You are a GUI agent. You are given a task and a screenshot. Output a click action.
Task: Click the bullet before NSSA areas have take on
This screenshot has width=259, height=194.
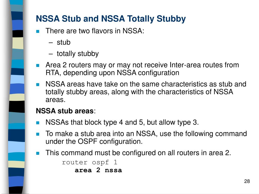pyautogui.click(x=38, y=84)
